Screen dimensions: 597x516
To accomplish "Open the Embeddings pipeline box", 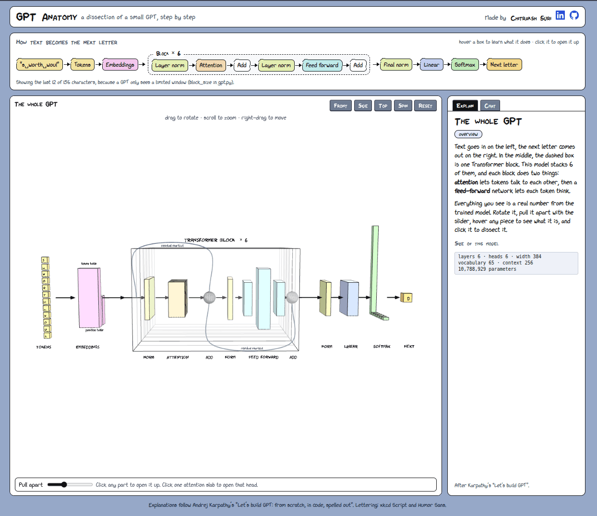I will 120,65.
